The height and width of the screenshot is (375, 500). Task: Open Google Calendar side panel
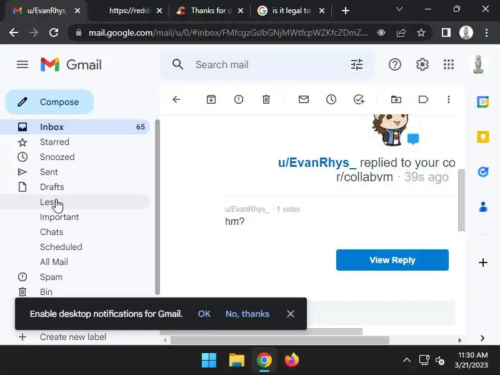click(x=482, y=102)
